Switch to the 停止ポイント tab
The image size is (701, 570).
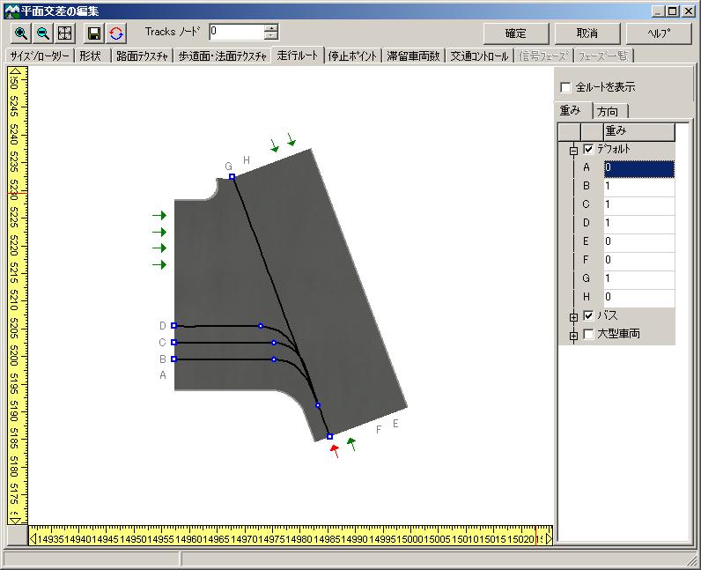(353, 56)
